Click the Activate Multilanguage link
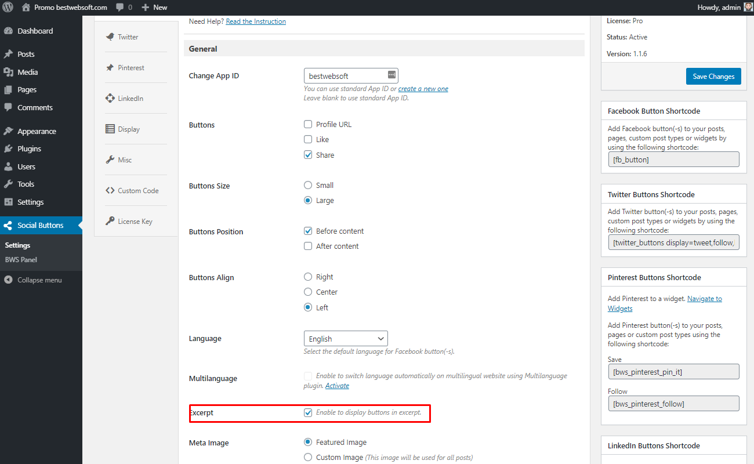Screen dimensions: 754x464 click(337, 386)
